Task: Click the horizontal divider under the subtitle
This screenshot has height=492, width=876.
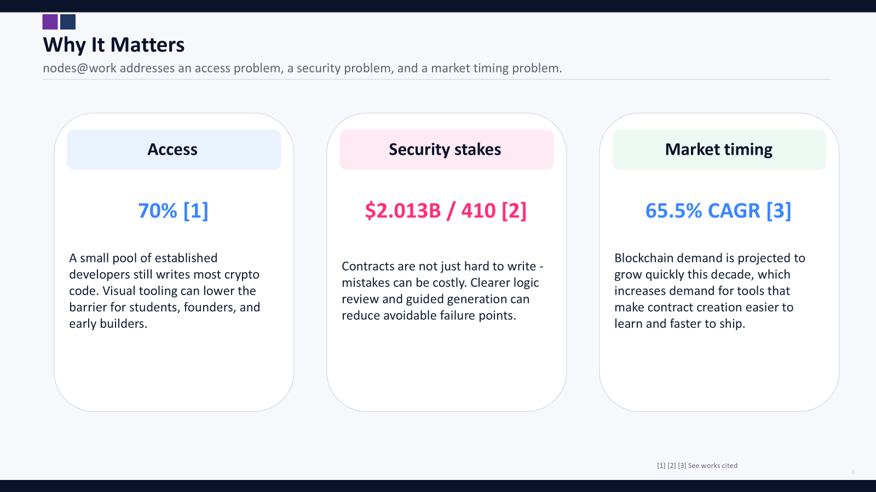Action: pos(437,79)
